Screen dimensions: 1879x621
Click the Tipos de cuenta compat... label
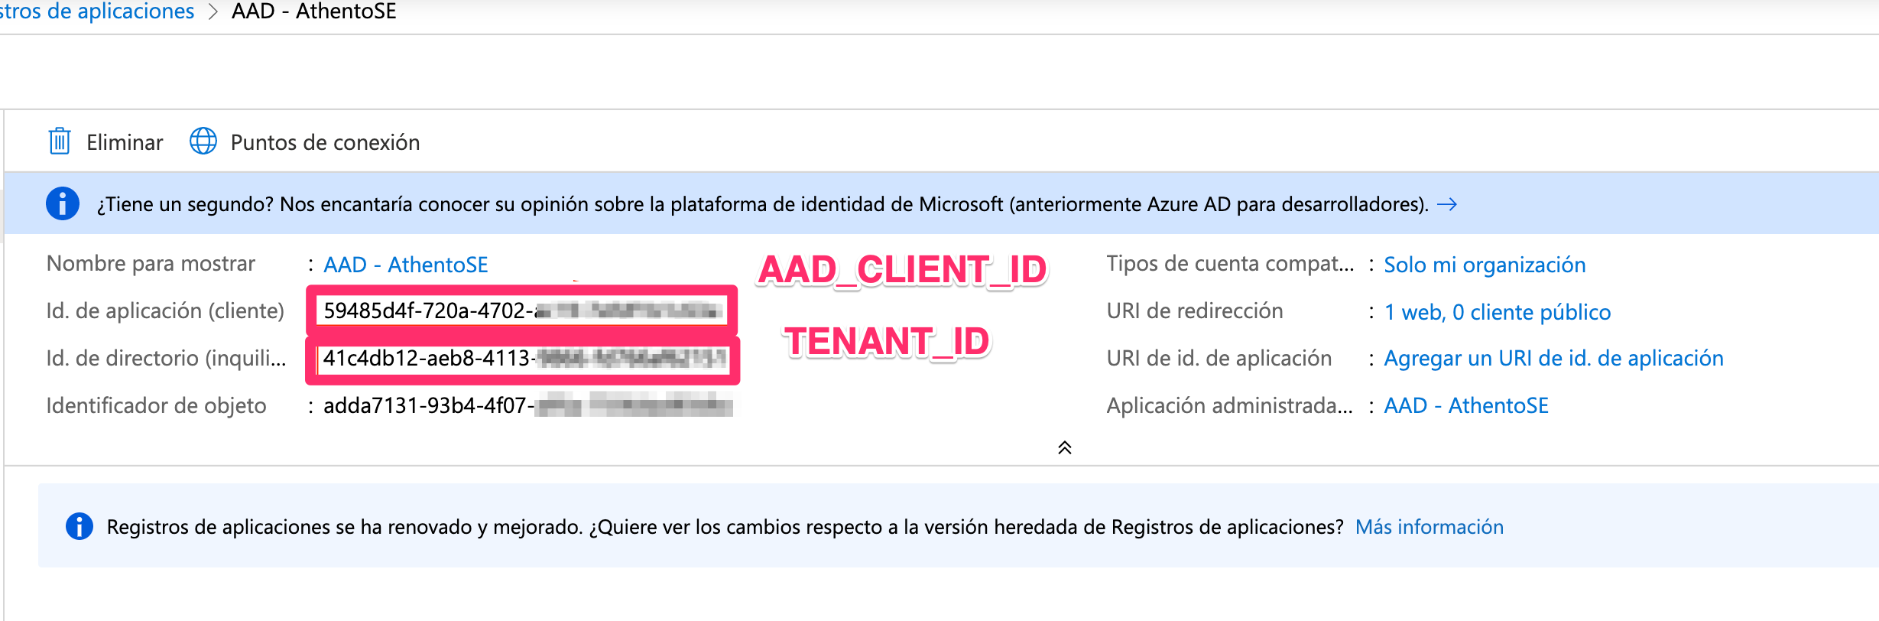click(x=1230, y=264)
